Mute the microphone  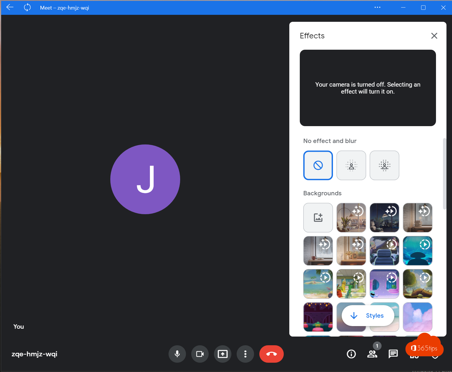[177, 354]
